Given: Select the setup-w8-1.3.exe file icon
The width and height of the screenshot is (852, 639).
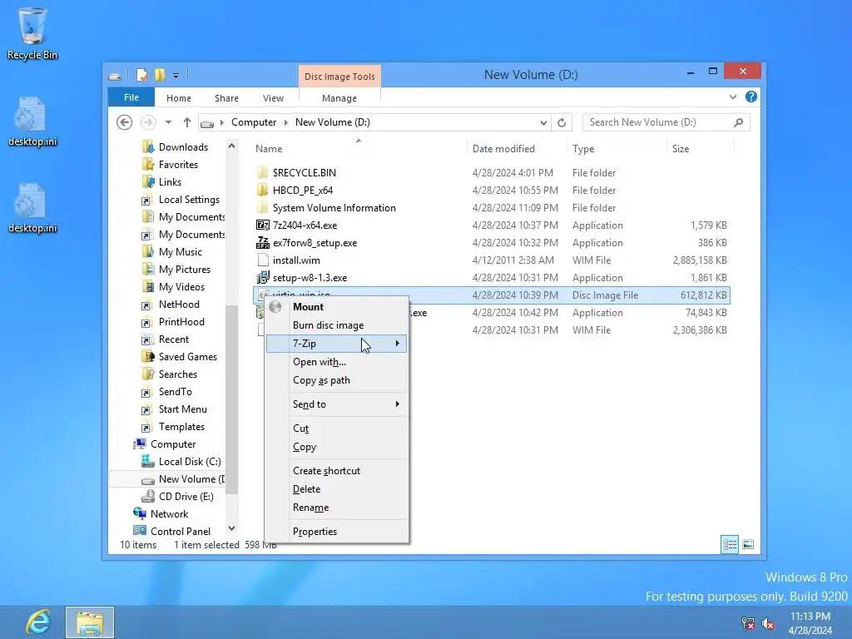Looking at the screenshot, I should pos(263,278).
